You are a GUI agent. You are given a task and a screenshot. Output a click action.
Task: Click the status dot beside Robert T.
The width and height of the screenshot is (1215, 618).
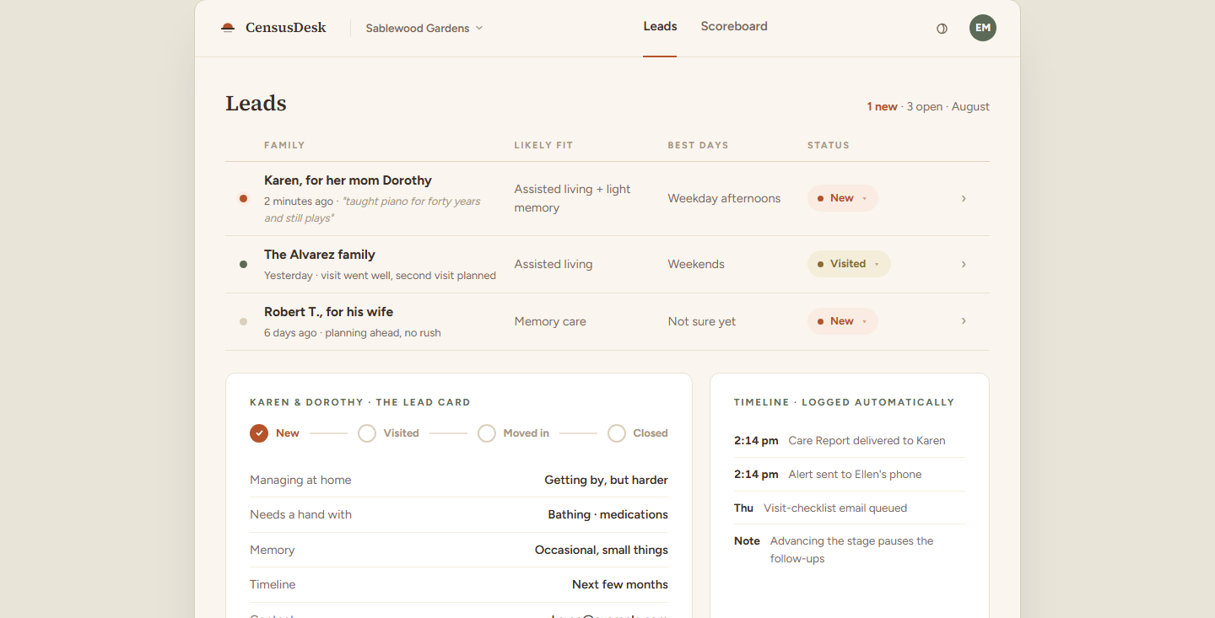pyautogui.click(x=243, y=321)
